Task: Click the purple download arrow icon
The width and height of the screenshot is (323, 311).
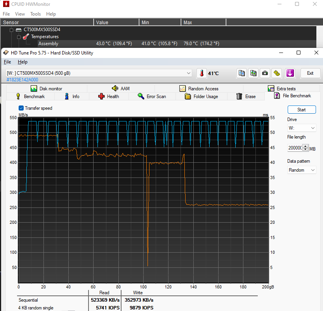Action: point(290,73)
